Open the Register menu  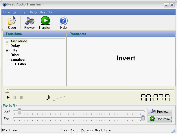tap(47, 12)
